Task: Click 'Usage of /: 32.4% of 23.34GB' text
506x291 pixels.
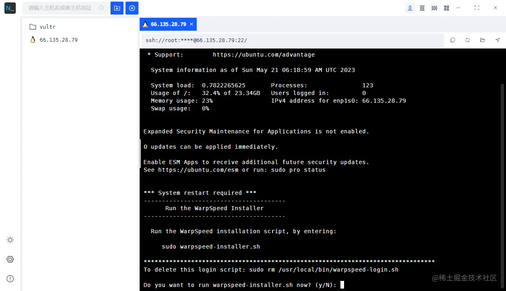Action: (205, 93)
